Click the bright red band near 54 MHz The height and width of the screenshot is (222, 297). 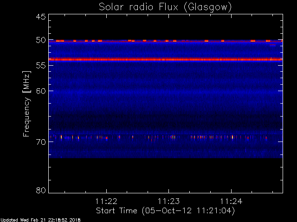[x=166, y=60]
